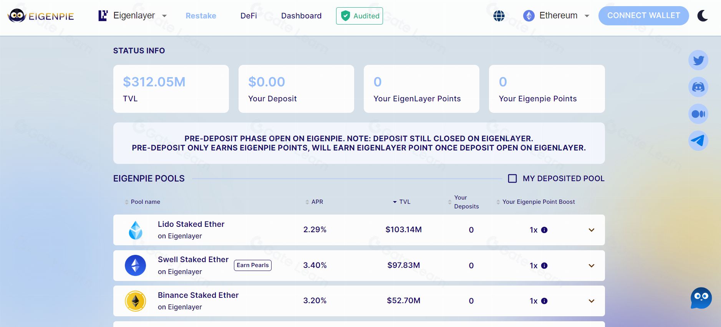Open the Ethereum network dropdown
This screenshot has width=721, height=327.
point(556,16)
